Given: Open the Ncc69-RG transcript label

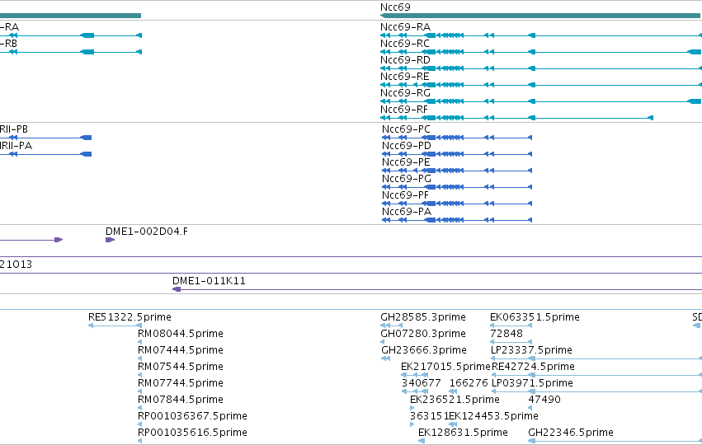Looking at the screenshot, I should point(405,93).
